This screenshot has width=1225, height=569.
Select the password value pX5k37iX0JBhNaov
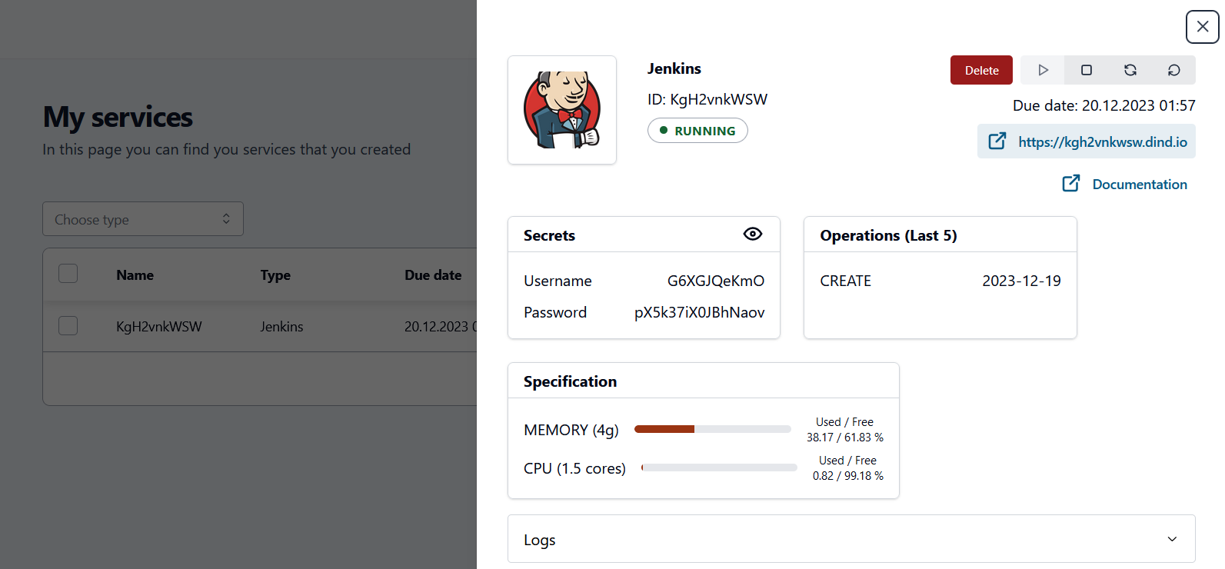[x=700, y=312]
